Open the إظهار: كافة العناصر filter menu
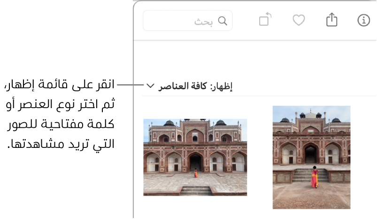This screenshot has width=377, height=219. [x=190, y=86]
